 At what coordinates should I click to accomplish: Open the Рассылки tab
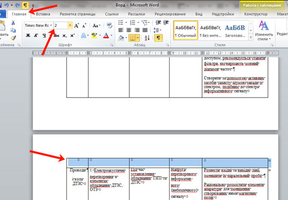[137, 14]
